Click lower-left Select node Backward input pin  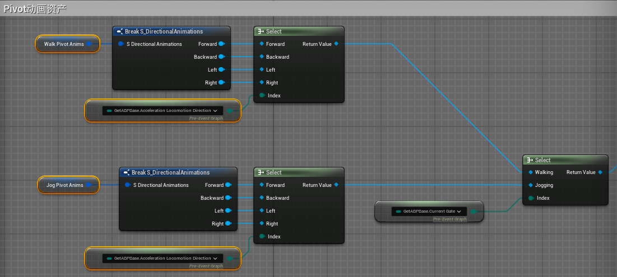pos(262,198)
